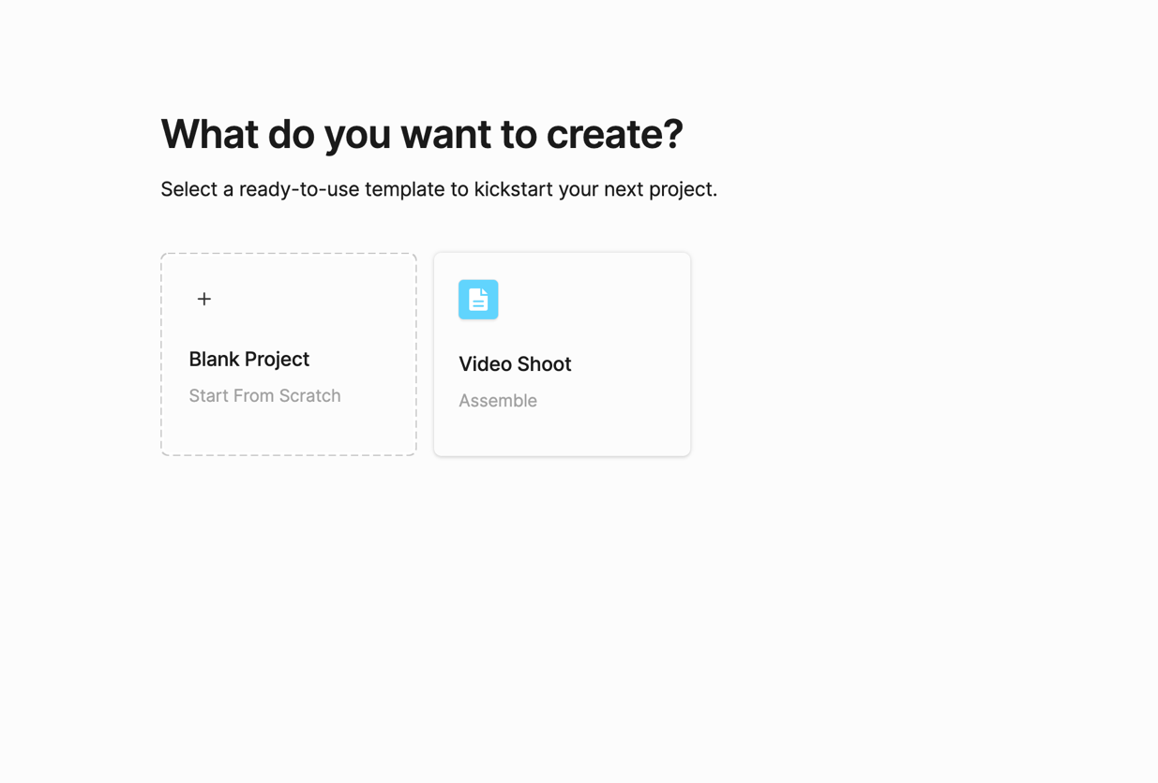
Task: Select the "Start From Scratch" subtitle
Action: pos(264,396)
